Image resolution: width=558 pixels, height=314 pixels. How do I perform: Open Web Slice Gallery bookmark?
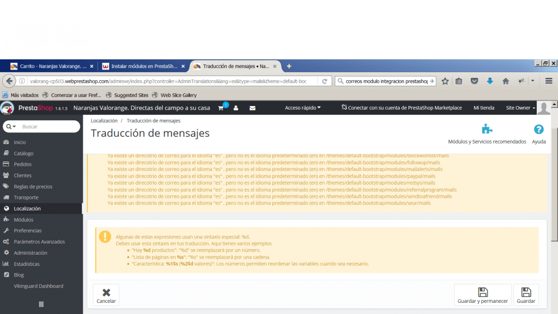[x=175, y=95]
